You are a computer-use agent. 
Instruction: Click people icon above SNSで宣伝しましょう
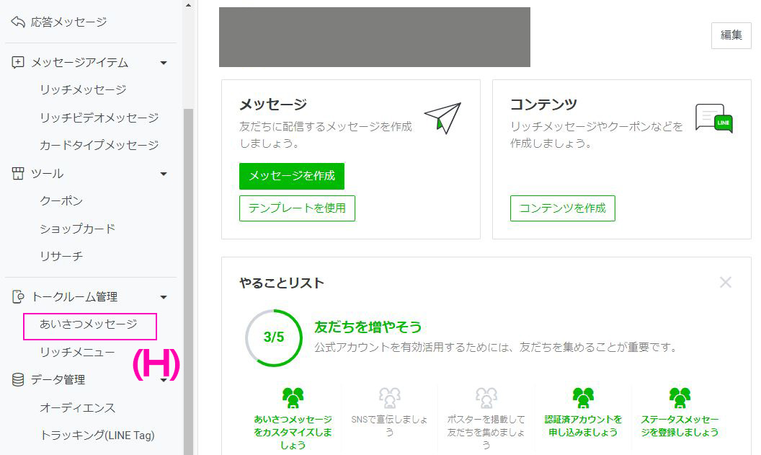coord(390,398)
